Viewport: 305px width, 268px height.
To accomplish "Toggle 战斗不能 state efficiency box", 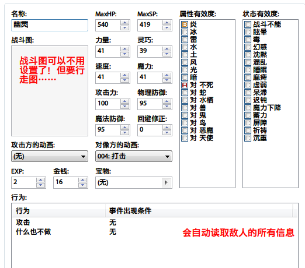I will click(248, 24).
